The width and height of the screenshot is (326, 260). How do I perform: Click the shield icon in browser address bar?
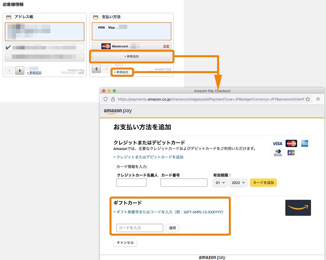[106, 99]
